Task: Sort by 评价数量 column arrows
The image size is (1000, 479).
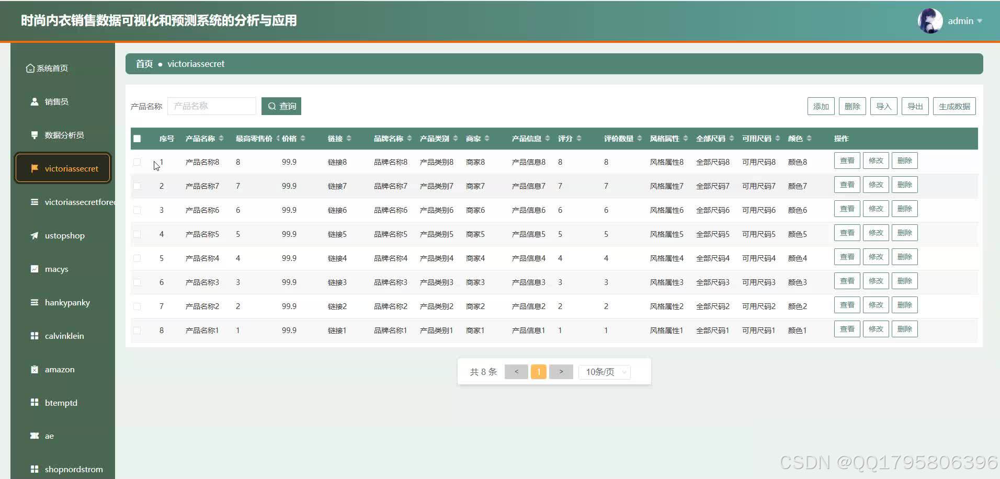Action: coord(640,139)
